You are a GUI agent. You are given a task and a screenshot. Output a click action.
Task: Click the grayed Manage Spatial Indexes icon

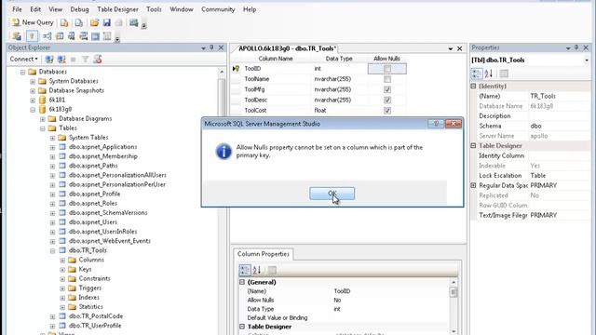[x=107, y=36]
